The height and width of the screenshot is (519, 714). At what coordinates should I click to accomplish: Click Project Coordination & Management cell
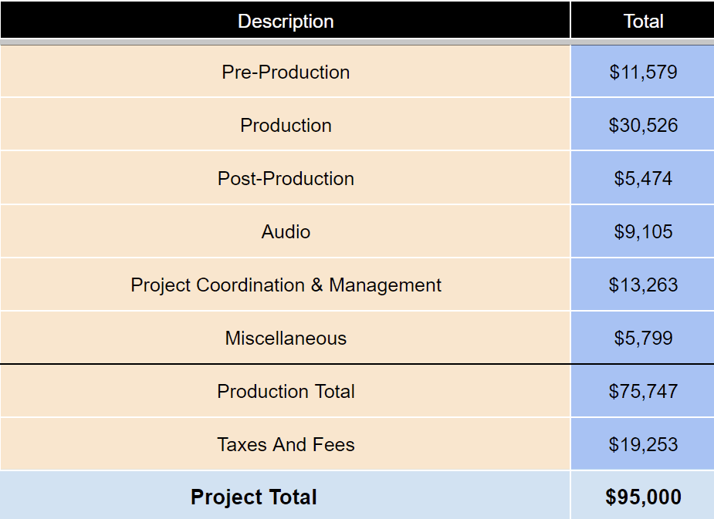pos(286,285)
